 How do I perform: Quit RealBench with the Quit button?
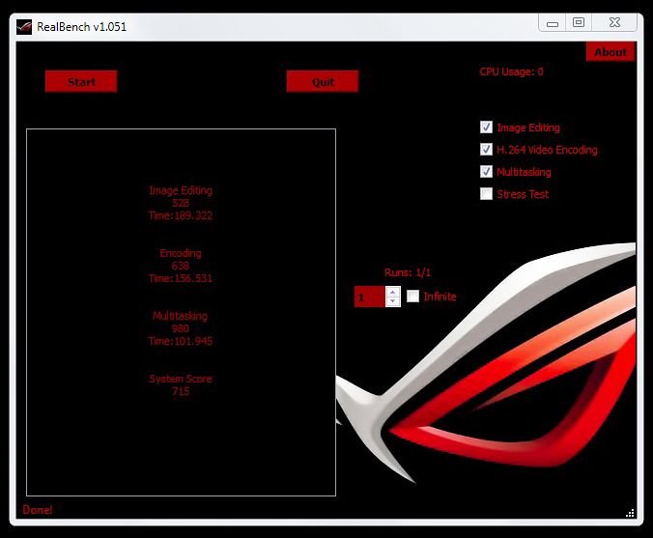pos(323,81)
